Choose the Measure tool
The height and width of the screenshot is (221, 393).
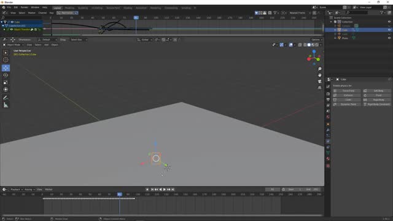click(x=6, y=105)
